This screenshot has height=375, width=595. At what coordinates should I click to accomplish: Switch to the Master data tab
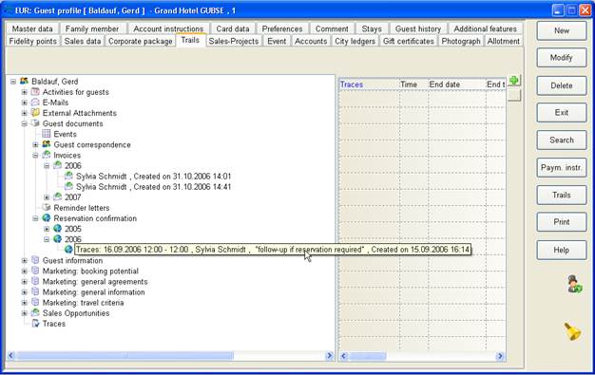tap(32, 28)
